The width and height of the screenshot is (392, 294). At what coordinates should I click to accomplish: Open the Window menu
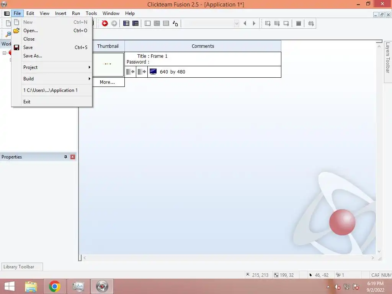click(x=111, y=13)
